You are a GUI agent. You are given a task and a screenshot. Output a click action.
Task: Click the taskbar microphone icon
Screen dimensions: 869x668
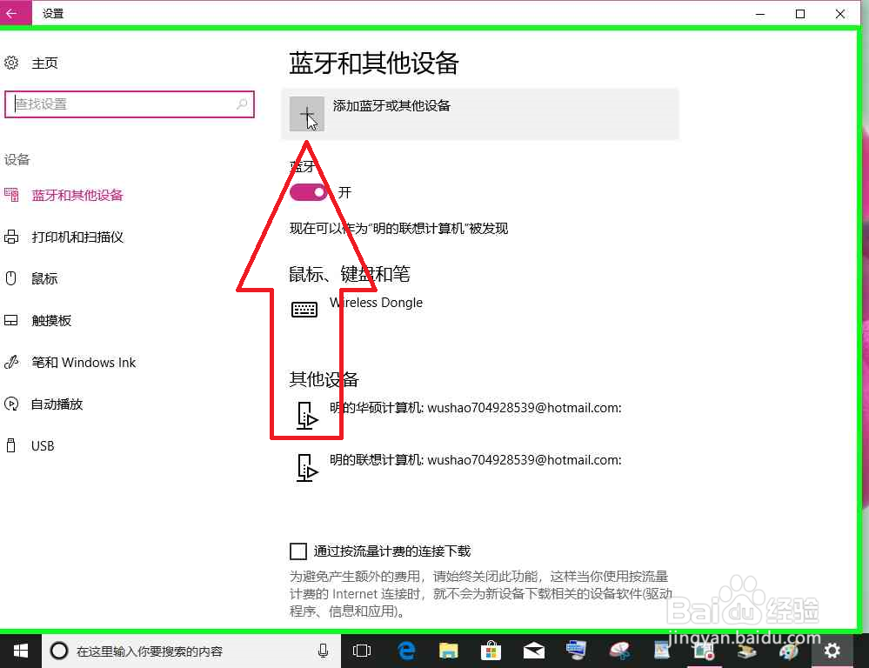[323, 651]
